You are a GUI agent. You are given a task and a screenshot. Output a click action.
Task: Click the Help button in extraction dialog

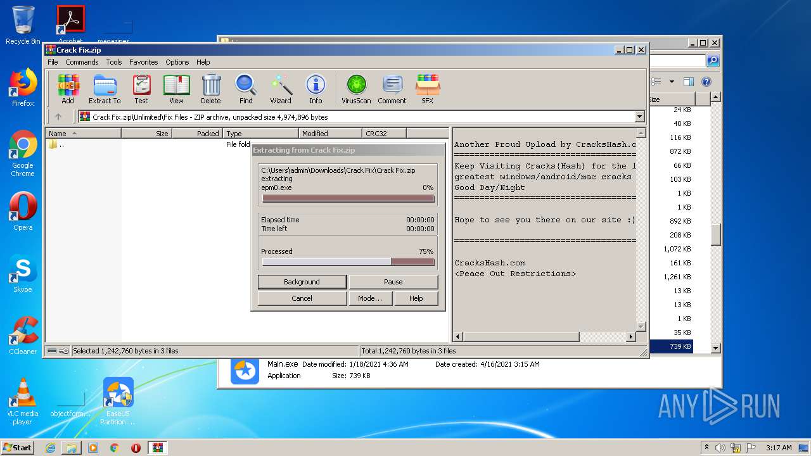pos(416,298)
